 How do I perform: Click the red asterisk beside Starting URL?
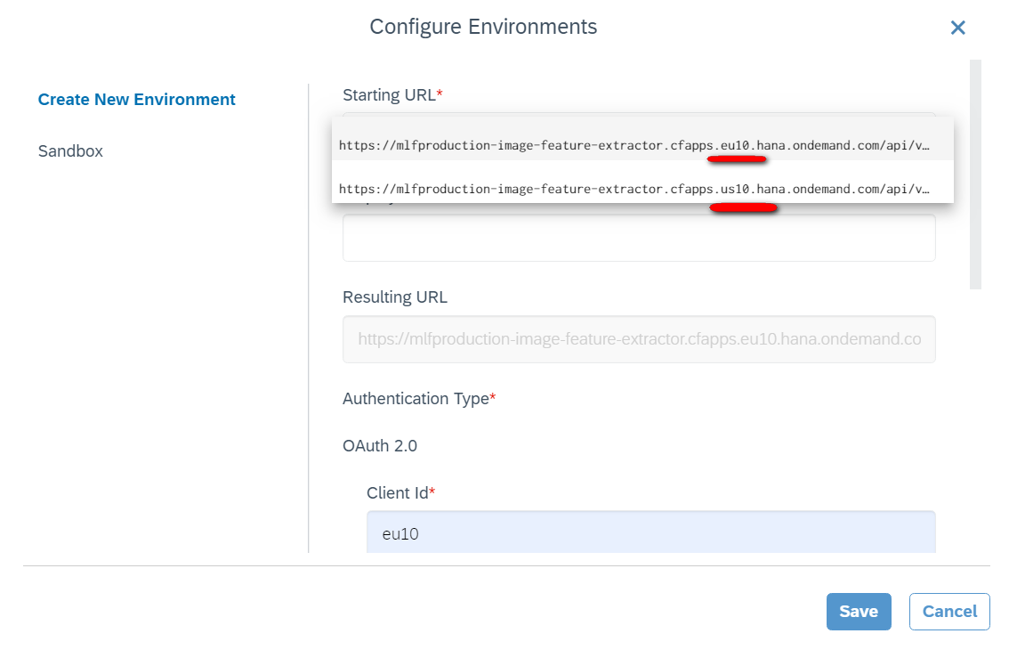pyautogui.click(x=440, y=93)
